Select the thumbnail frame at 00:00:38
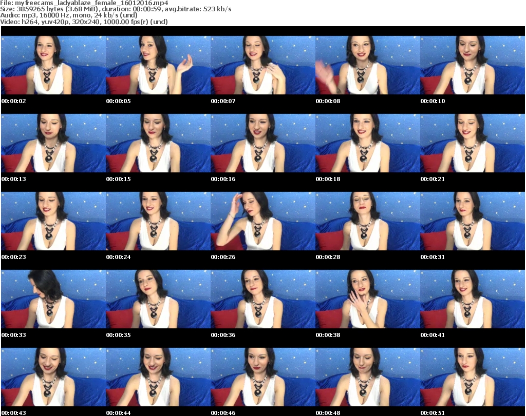 coord(368,299)
